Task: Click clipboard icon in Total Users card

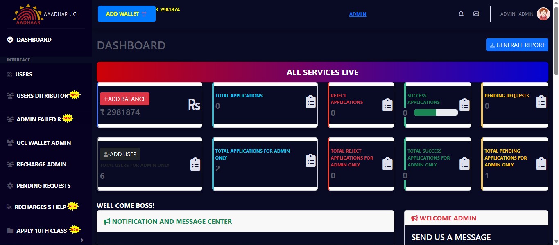Action: (195, 164)
